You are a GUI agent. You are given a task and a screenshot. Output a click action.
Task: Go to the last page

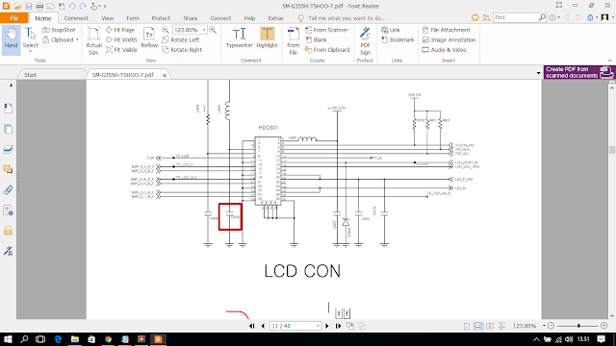(x=338, y=326)
